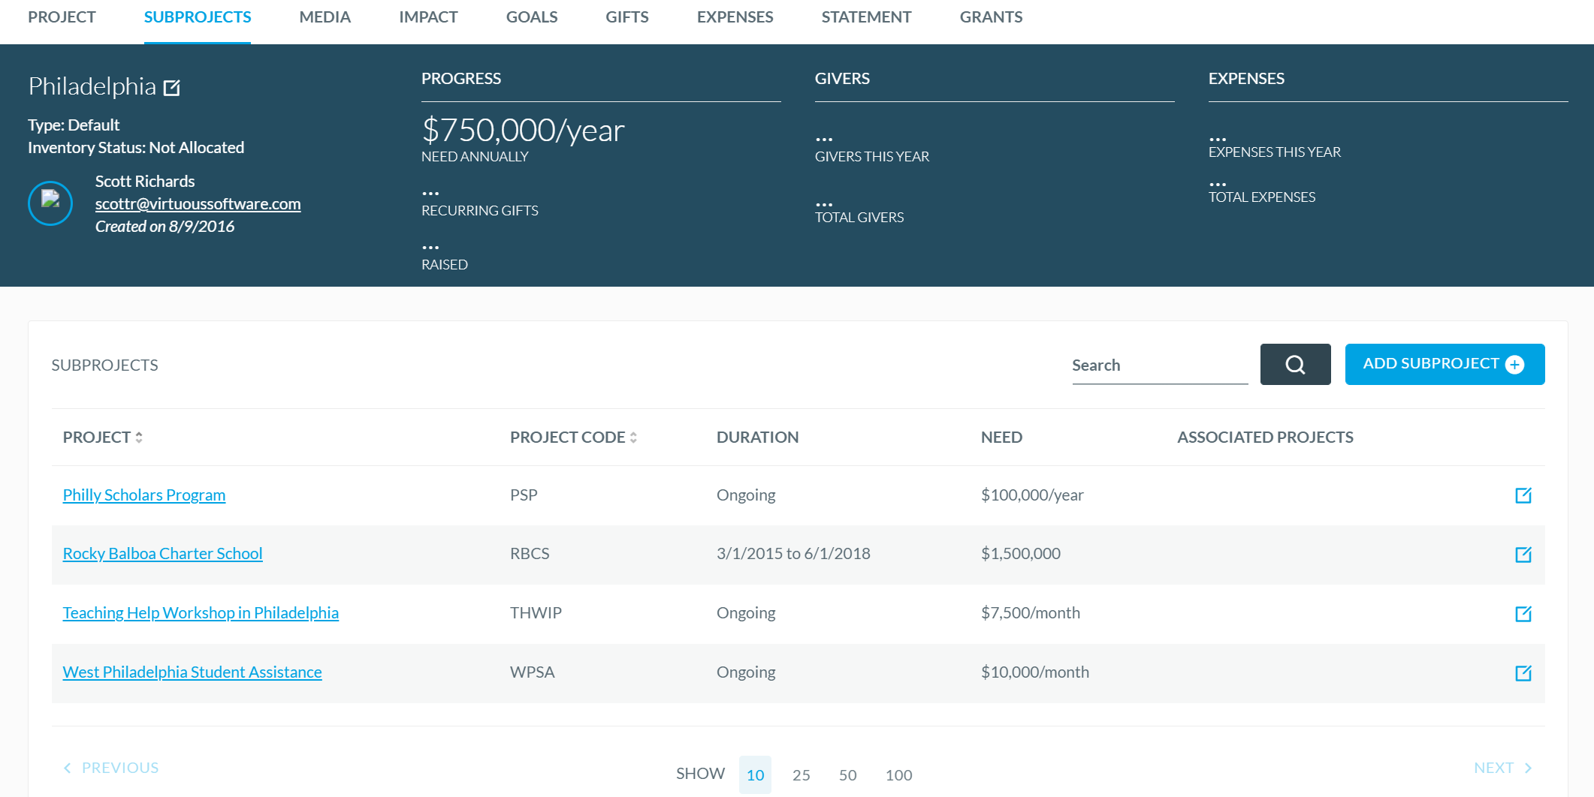
Task: Click the EXPENSES THIS YEAR label
Action: click(1275, 152)
